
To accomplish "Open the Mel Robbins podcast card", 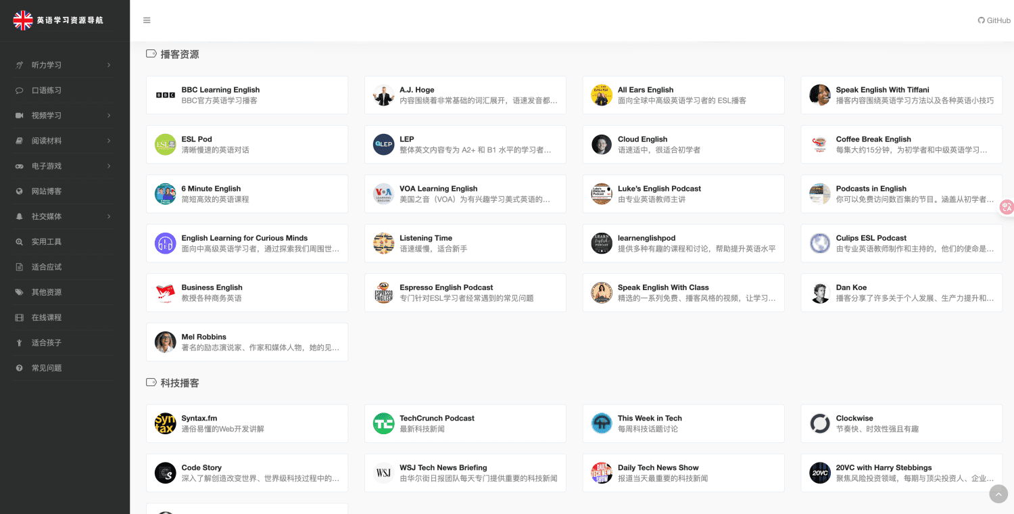I will 247,342.
